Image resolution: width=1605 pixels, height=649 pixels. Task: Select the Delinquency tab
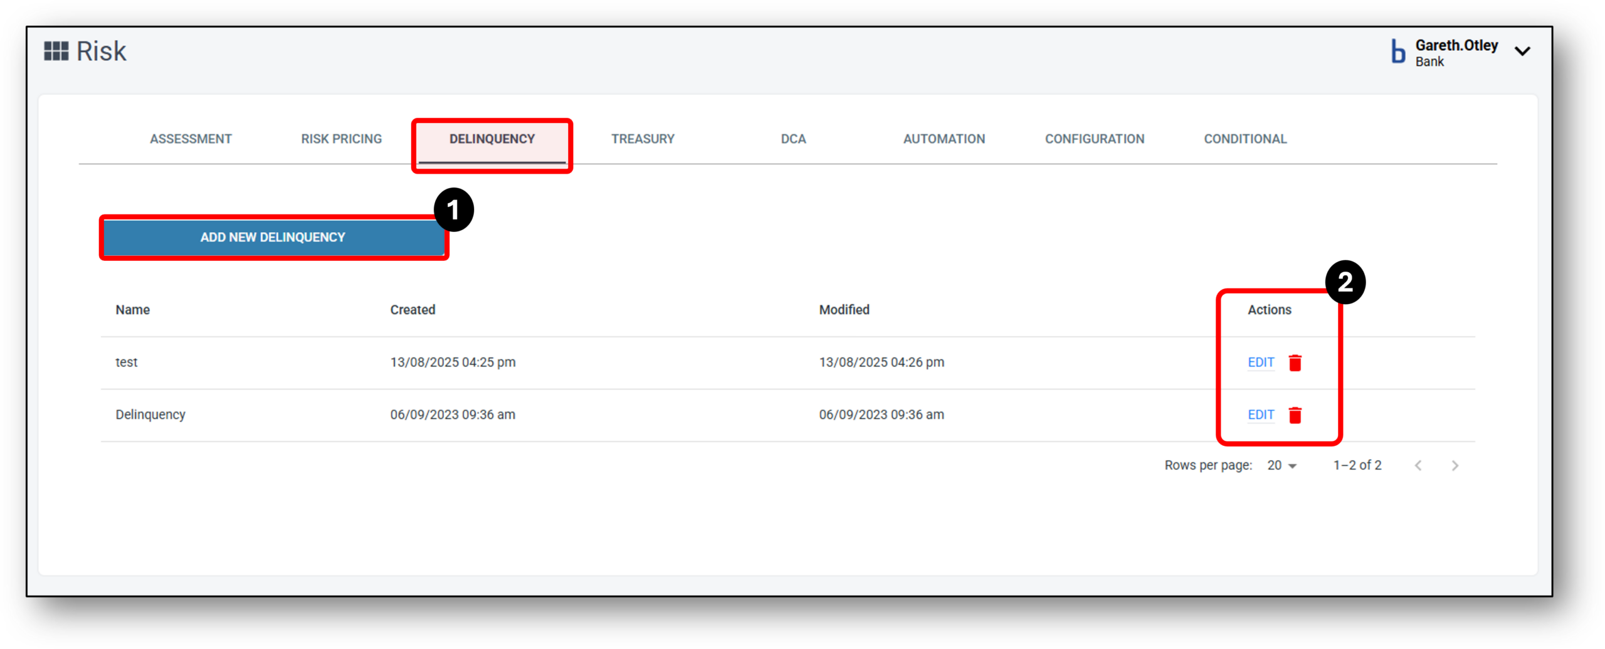coord(492,139)
